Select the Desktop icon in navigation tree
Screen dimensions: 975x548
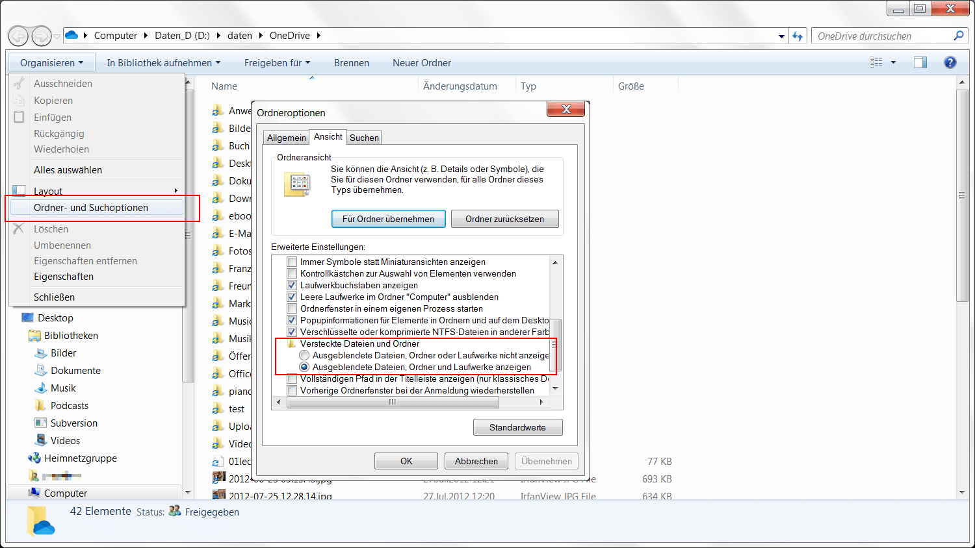click(27, 318)
